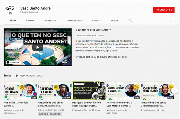Viewport: 180px width, 119px height.
Task: Select the CANAIS tab
Action: point(96,21)
